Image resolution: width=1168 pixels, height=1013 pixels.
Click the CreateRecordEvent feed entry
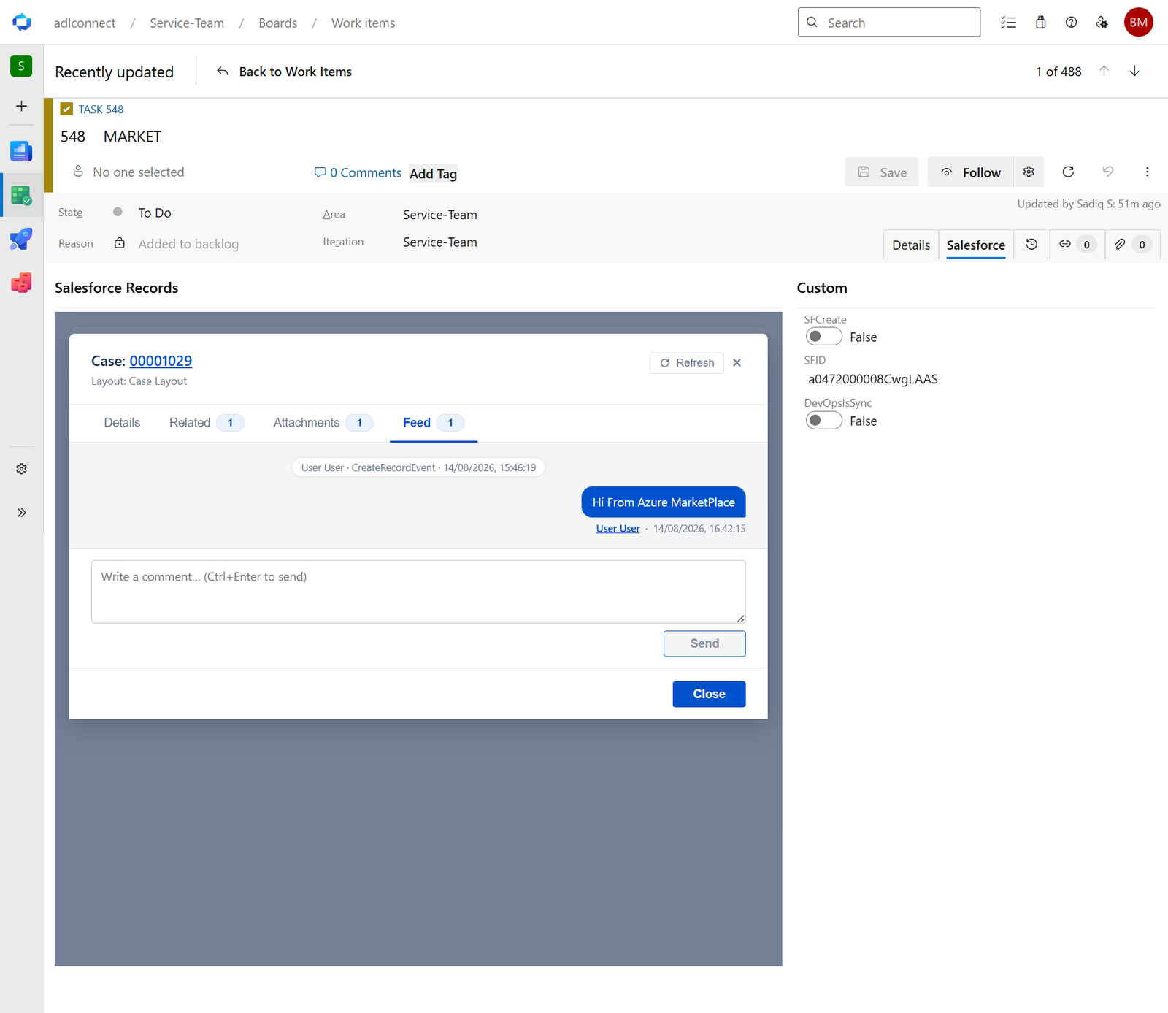418,467
